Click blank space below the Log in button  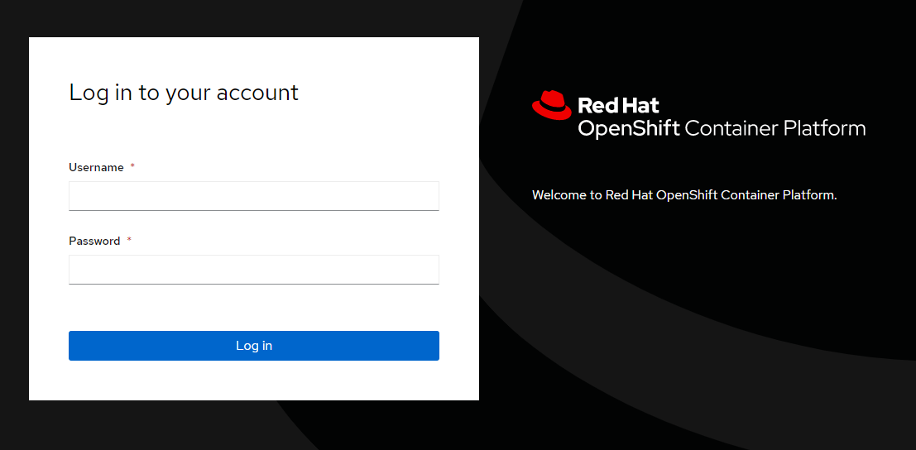click(x=253, y=381)
